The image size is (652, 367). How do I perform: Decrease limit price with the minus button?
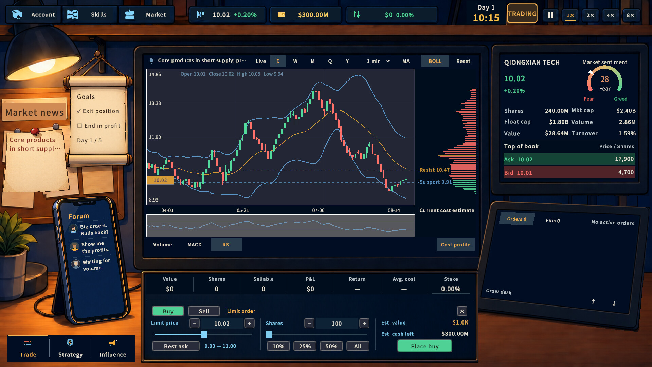(195, 323)
